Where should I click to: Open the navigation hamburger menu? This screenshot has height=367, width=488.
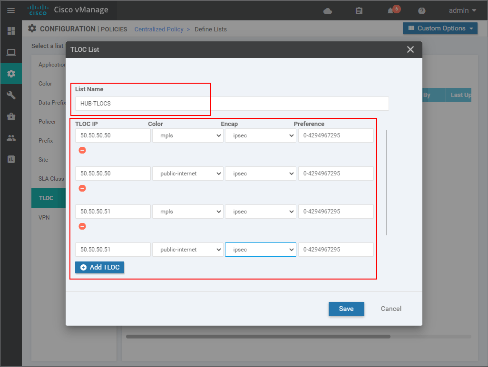click(x=10, y=10)
